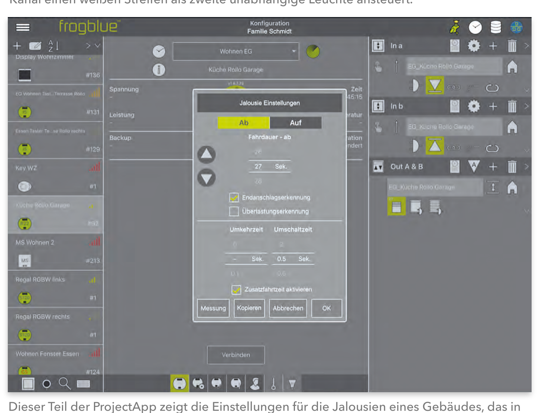Click the Abbrechen button

288,308
